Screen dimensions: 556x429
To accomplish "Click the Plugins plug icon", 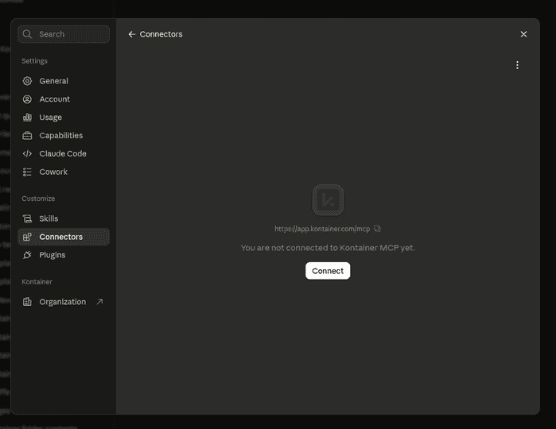I will pyautogui.click(x=27, y=255).
